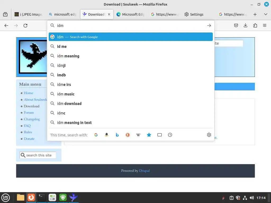Click the 'search this site' field
271x203 pixels.
[x=38, y=155]
